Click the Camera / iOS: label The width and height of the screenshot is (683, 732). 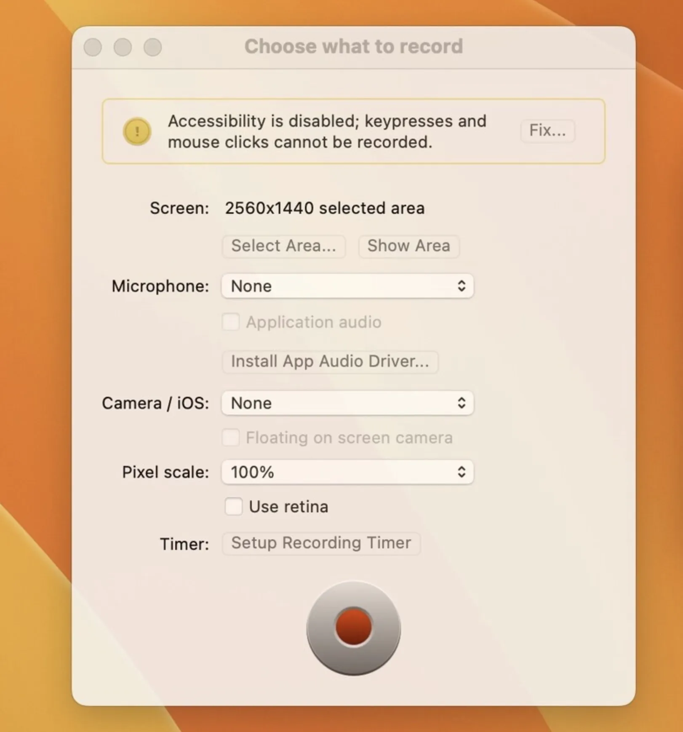pos(155,403)
